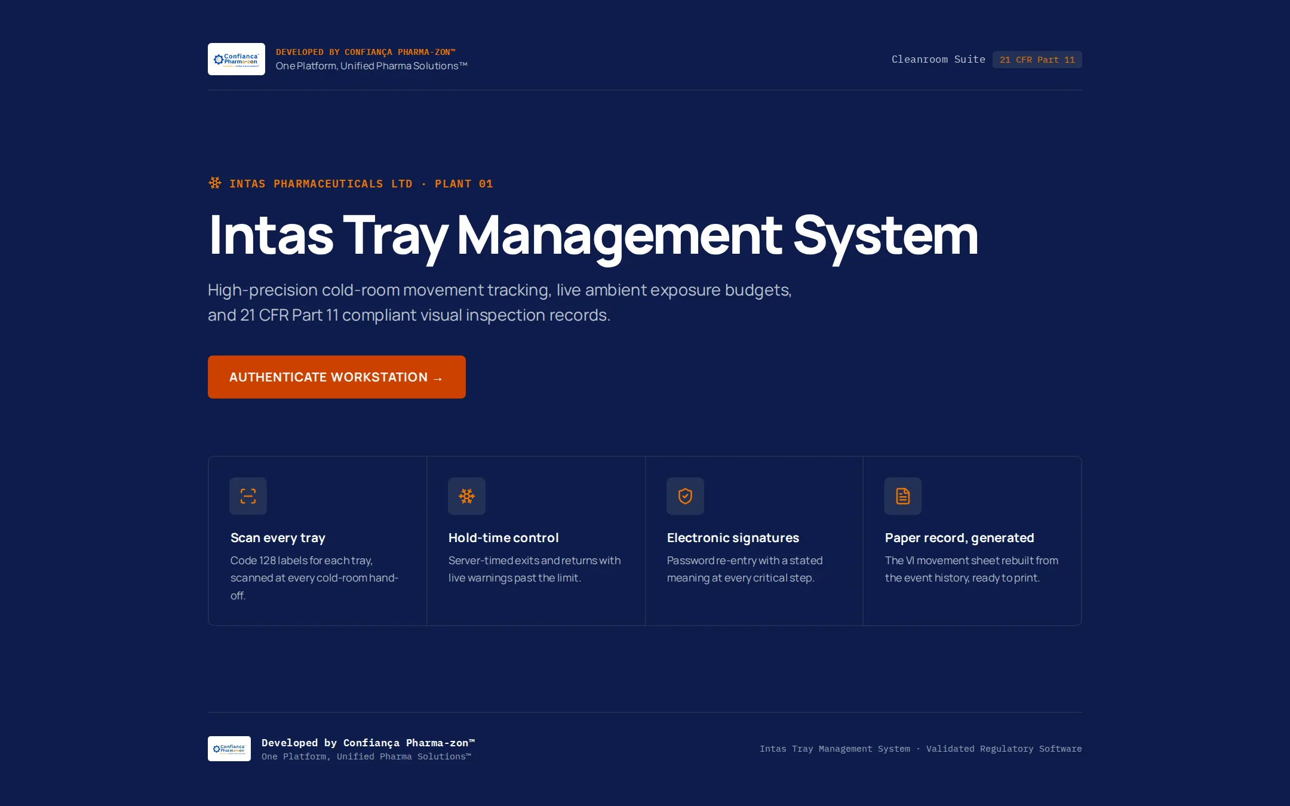Image resolution: width=1290 pixels, height=806 pixels.
Task: Click footer 'Validated Regulatory Software' text
Action: point(1004,749)
